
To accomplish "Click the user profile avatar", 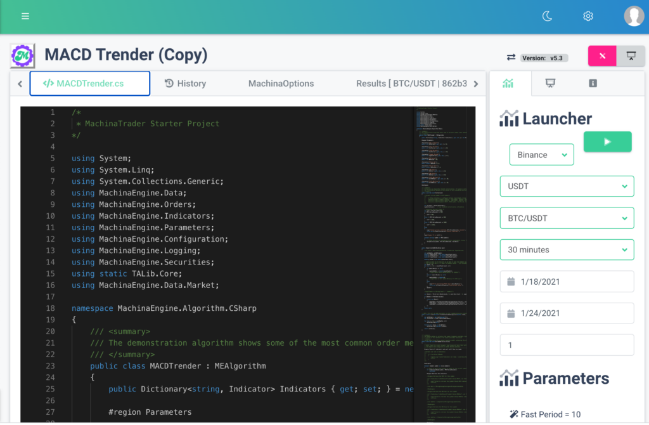I will pos(634,16).
